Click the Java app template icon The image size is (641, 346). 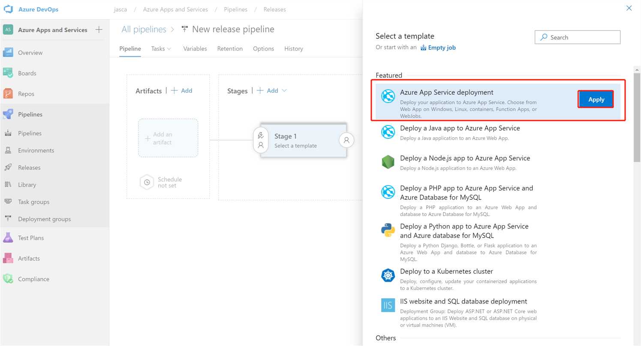pos(388,132)
